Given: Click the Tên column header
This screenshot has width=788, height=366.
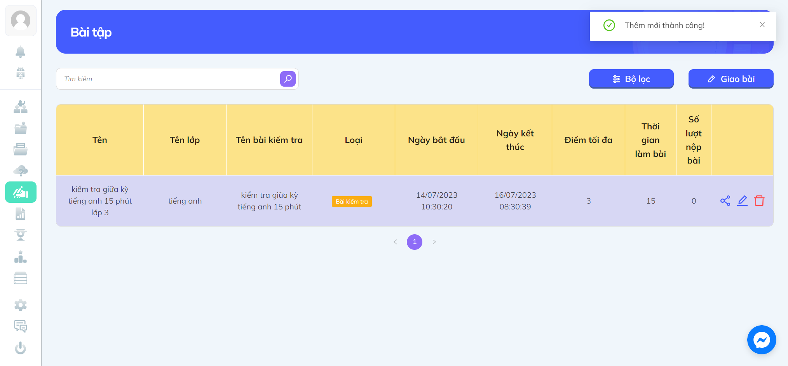Looking at the screenshot, I should click(x=100, y=140).
